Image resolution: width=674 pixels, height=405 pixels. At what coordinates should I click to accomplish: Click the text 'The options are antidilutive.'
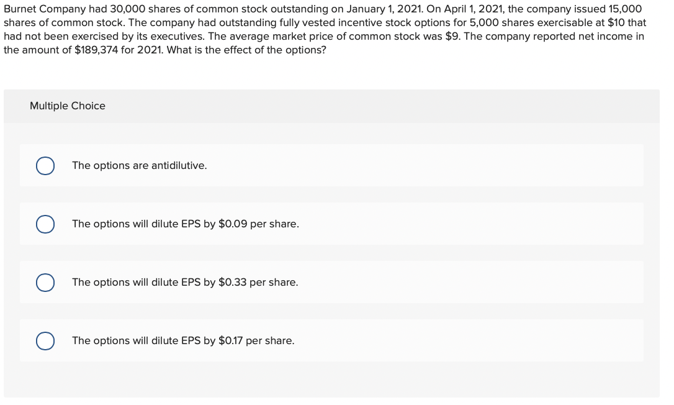tap(139, 166)
